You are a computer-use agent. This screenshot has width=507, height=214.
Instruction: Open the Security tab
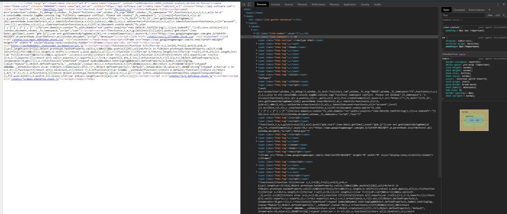click(x=365, y=4)
